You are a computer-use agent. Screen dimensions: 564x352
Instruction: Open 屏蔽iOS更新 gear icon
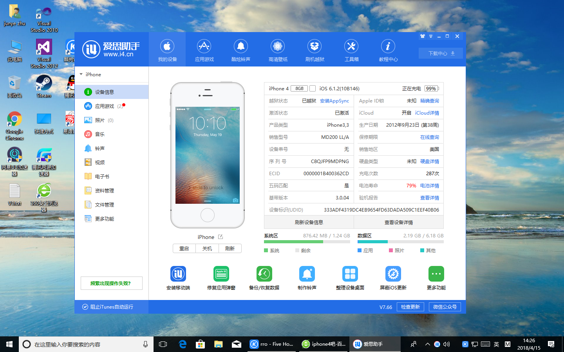(x=393, y=274)
